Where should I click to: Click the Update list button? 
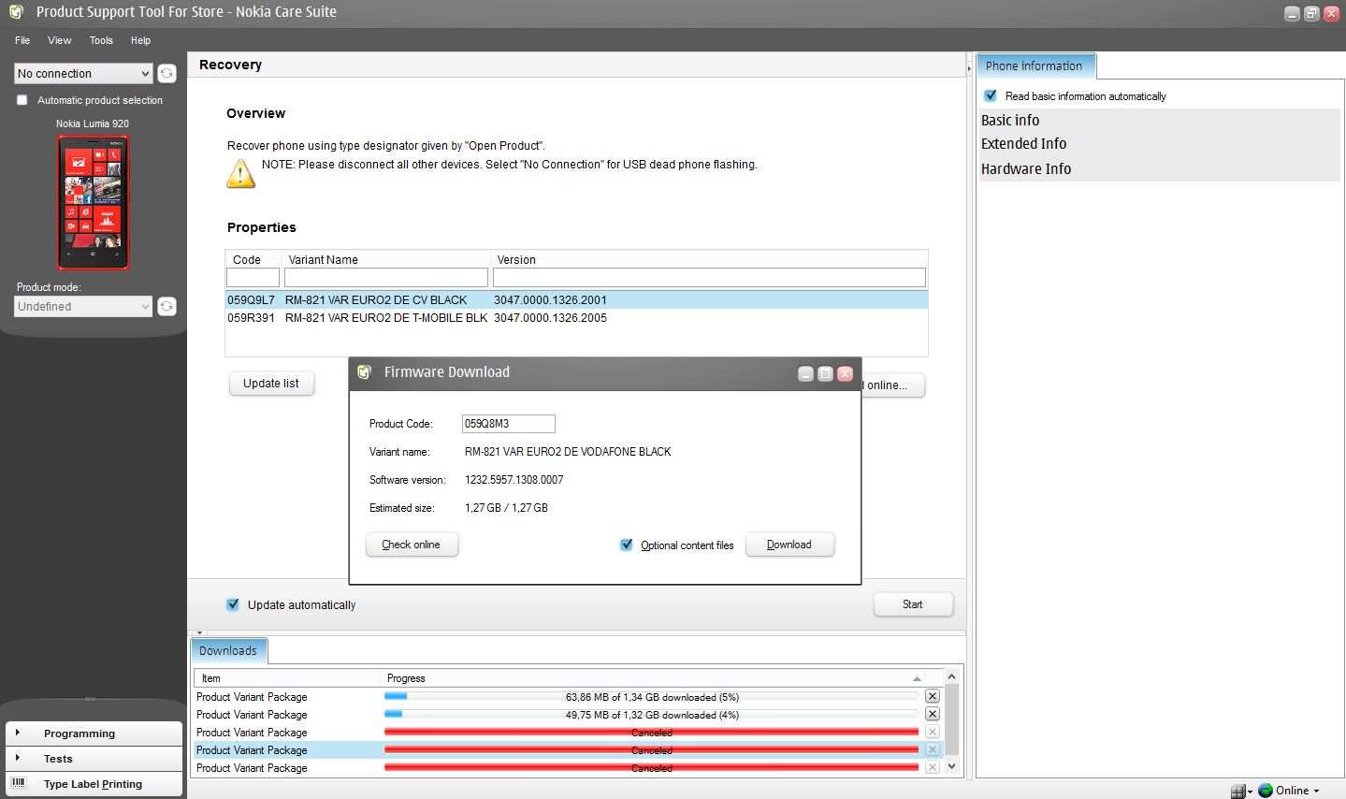click(x=271, y=384)
